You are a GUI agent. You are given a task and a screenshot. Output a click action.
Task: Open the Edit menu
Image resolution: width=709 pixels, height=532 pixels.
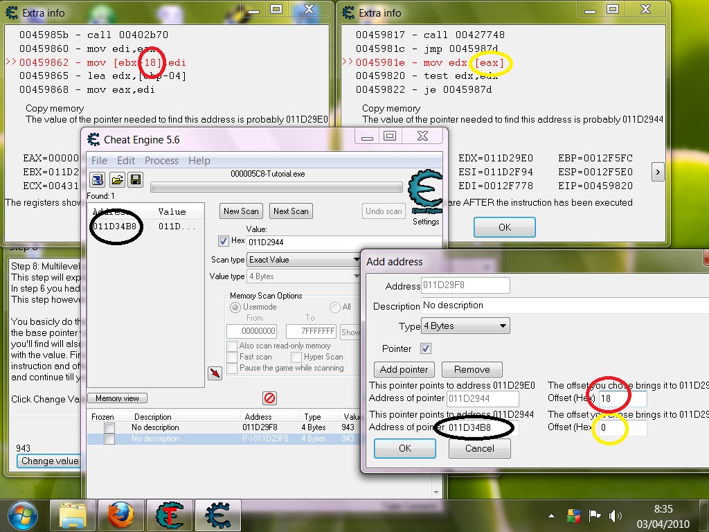(126, 161)
